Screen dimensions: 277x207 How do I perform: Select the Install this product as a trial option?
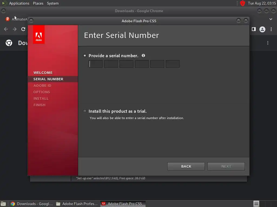pos(85,111)
